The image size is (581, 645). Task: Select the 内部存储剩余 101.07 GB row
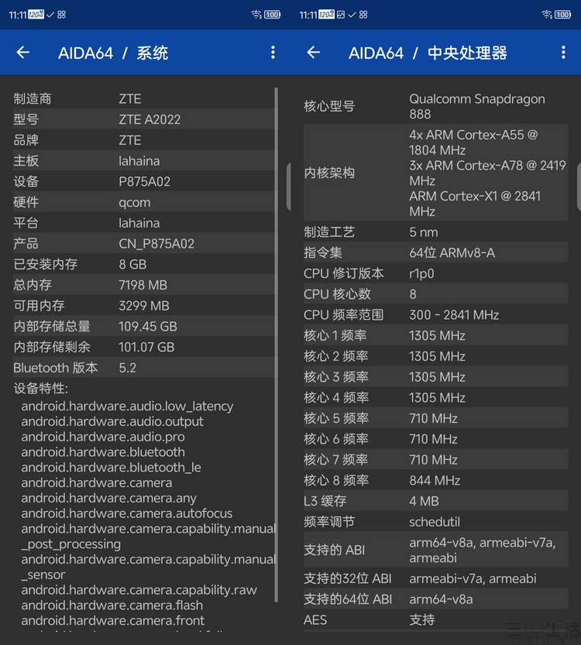(143, 347)
